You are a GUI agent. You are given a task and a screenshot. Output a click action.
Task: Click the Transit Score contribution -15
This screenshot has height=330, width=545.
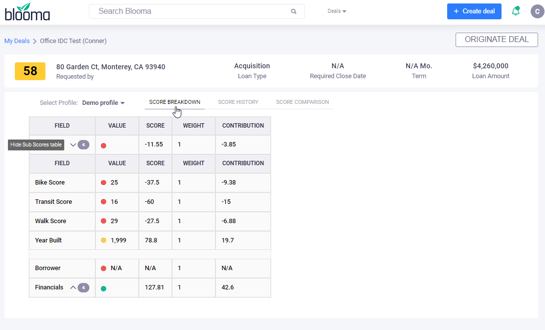pyautogui.click(x=226, y=201)
